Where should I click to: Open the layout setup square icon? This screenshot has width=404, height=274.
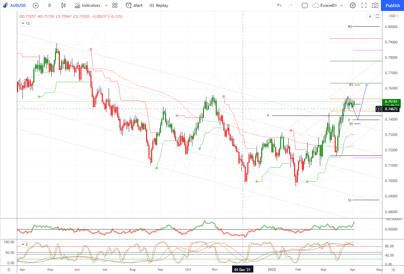[305, 5]
